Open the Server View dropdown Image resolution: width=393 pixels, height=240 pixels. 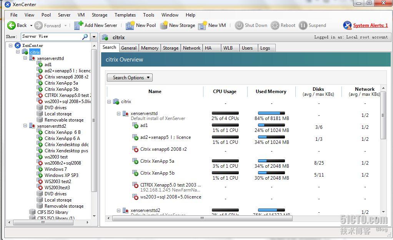[x=94, y=37]
